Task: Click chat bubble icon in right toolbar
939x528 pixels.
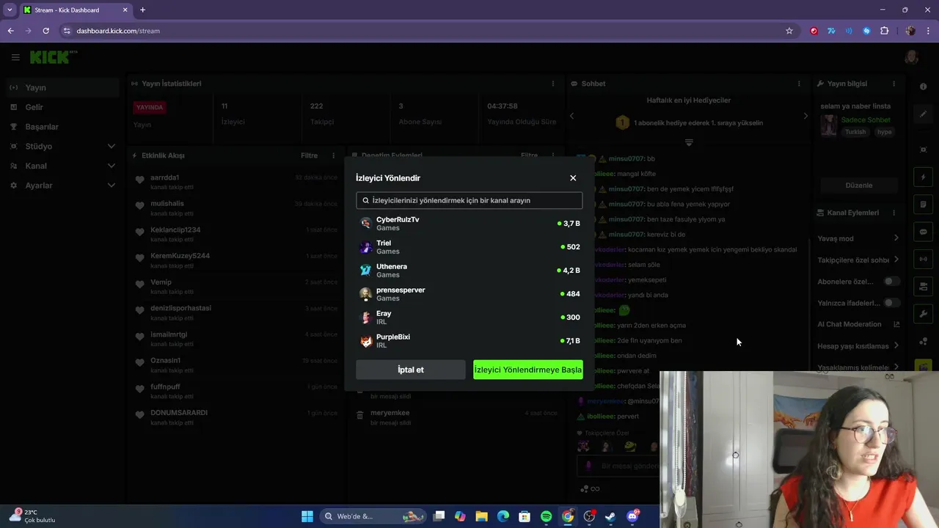Action: [x=923, y=232]
